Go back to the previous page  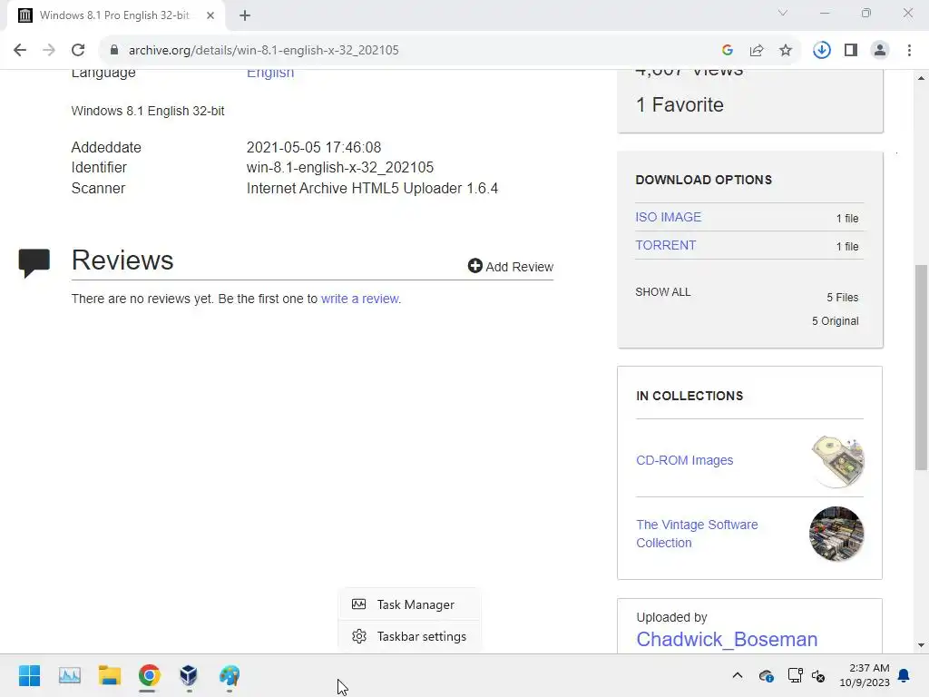(x=20, y=50)
